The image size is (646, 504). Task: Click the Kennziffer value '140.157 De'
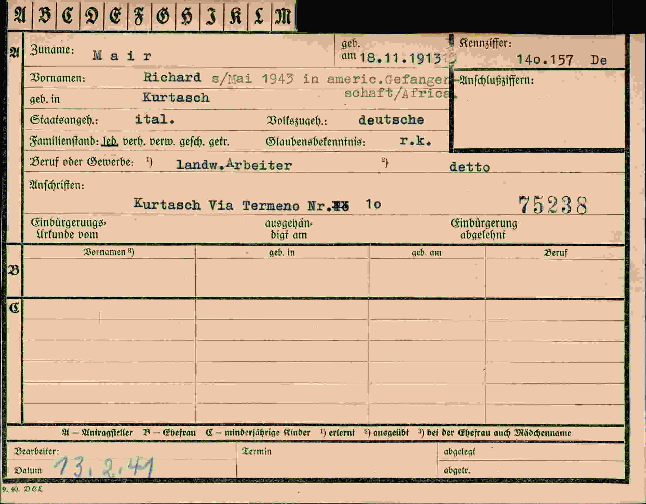562,60
